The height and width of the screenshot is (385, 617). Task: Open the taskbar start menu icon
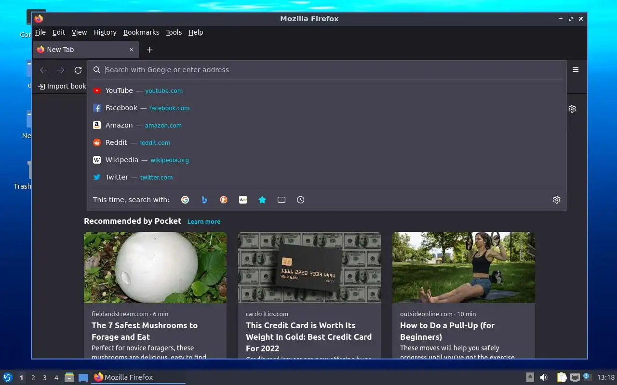(7, 377)
